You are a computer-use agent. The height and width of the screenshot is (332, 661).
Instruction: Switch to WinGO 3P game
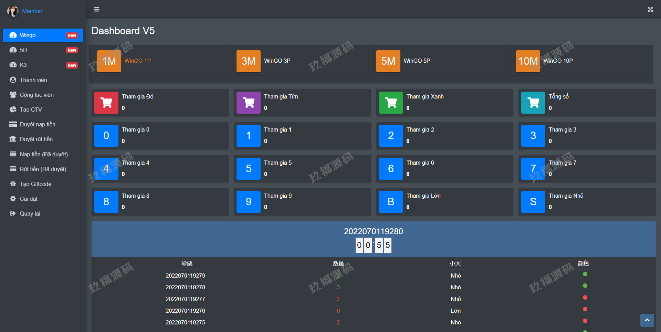pyautogui.click(x=249, y=61)
